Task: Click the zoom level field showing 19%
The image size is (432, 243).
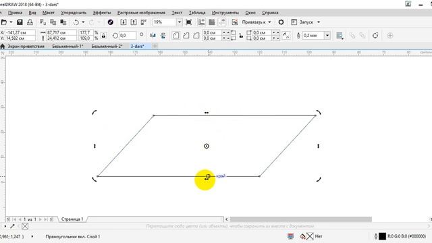Action: [165, 22]
